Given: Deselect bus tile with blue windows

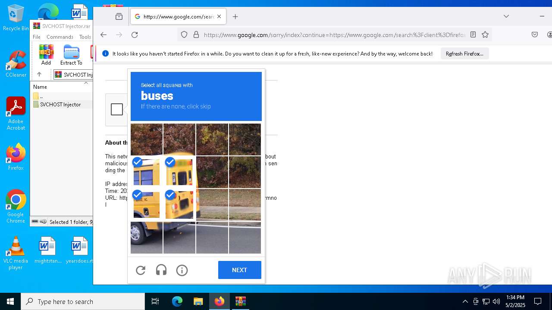Looking at the screenshot, I should [147, 172].
